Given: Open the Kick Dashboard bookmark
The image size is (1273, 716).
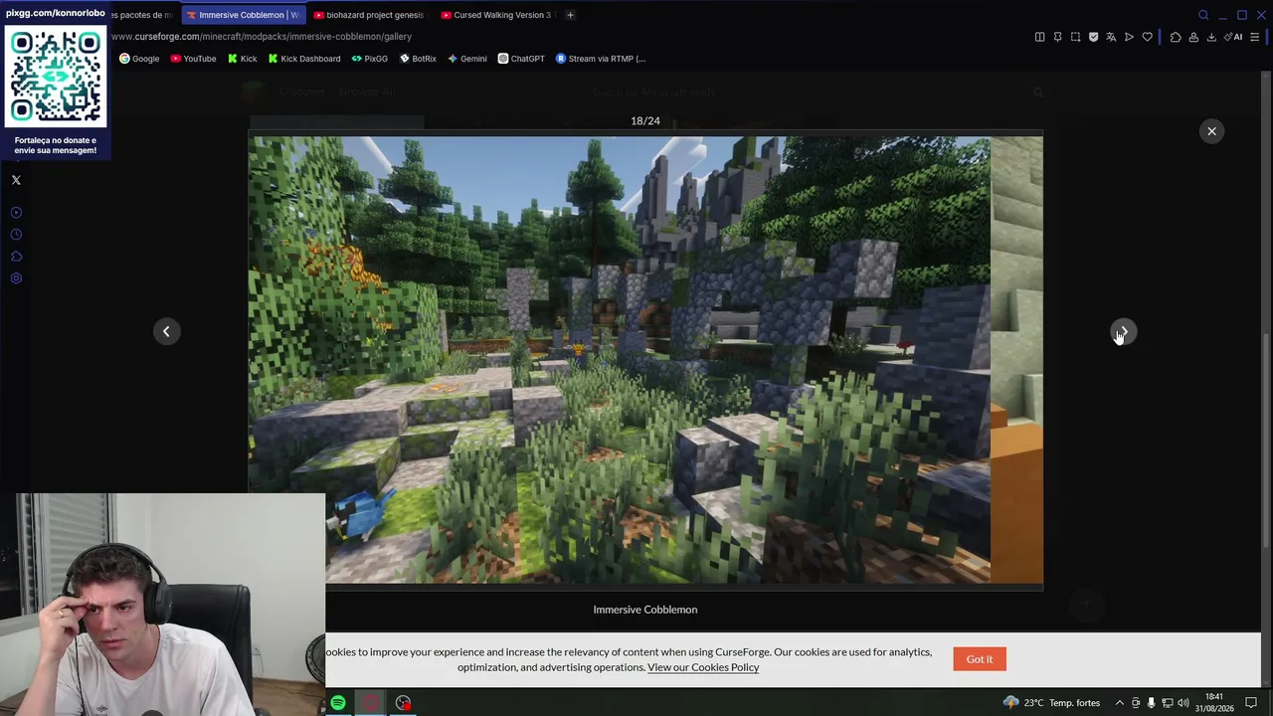Looking at the screenshot, I should (304, 59).
